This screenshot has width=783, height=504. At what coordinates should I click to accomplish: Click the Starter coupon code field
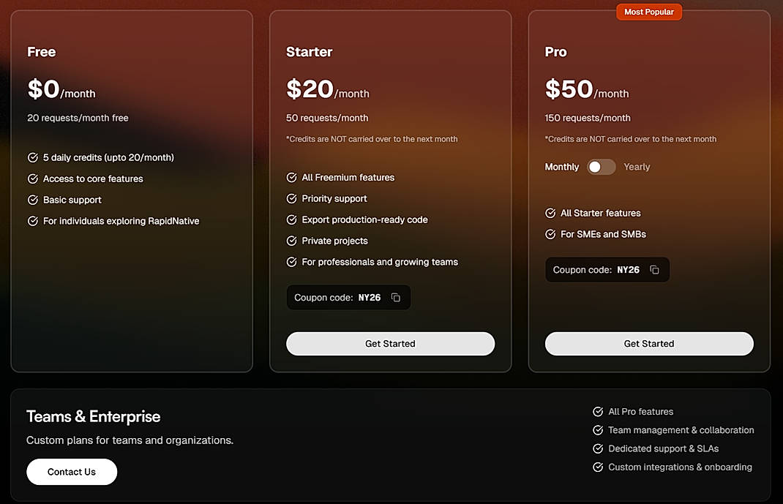point(348,297)
